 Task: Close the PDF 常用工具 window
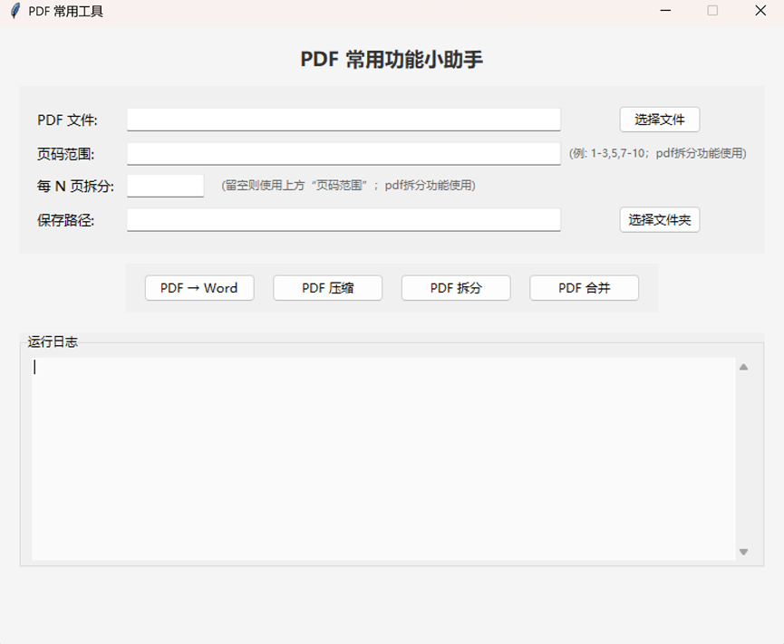pyautogui.click(x=760, y=11)
